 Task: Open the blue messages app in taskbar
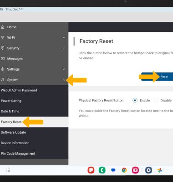click(113, 170)
